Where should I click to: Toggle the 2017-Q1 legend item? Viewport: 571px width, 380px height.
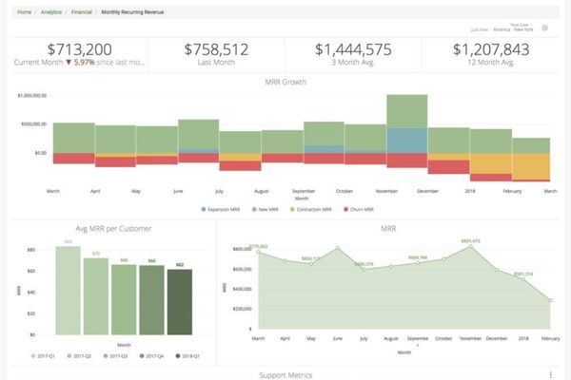pos(43,356)
